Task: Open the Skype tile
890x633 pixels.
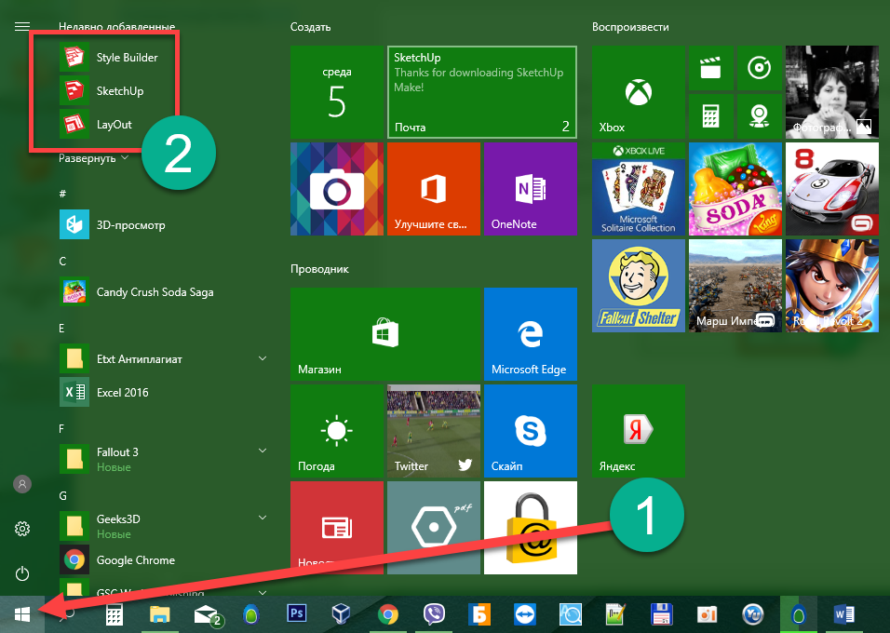Action: pos(529,431)
